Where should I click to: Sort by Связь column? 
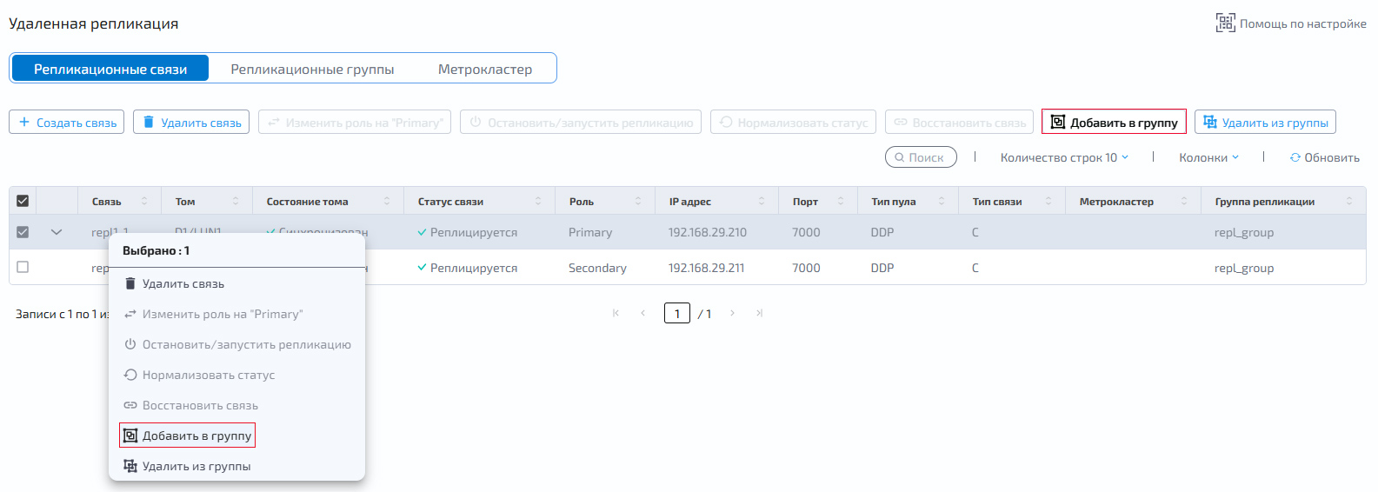tap(144, 201)
